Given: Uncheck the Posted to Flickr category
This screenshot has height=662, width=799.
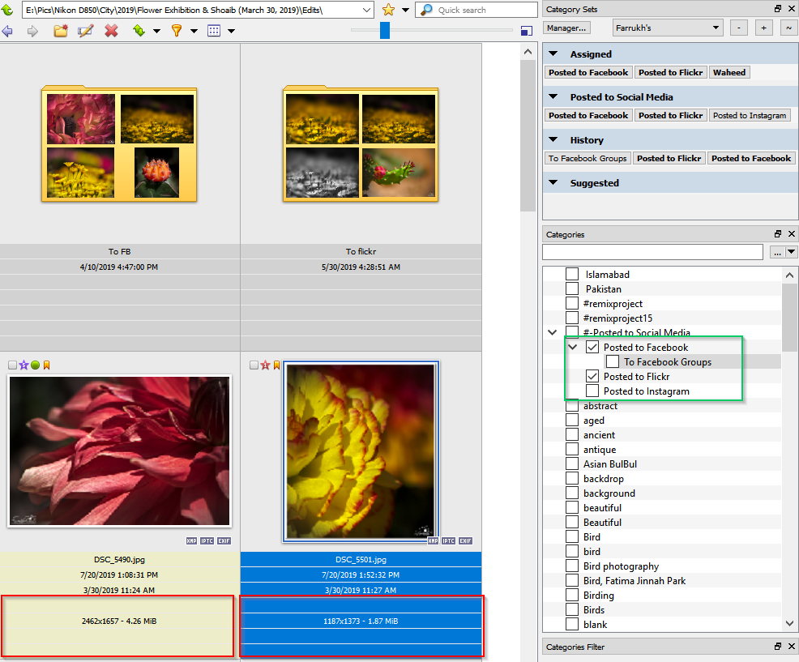Looking at the screenshot, I should tap(592, 377).
